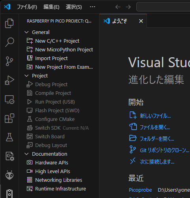Open the 編集(E) menu
Viewport: 190px width, 198px height.
[51, 7]
